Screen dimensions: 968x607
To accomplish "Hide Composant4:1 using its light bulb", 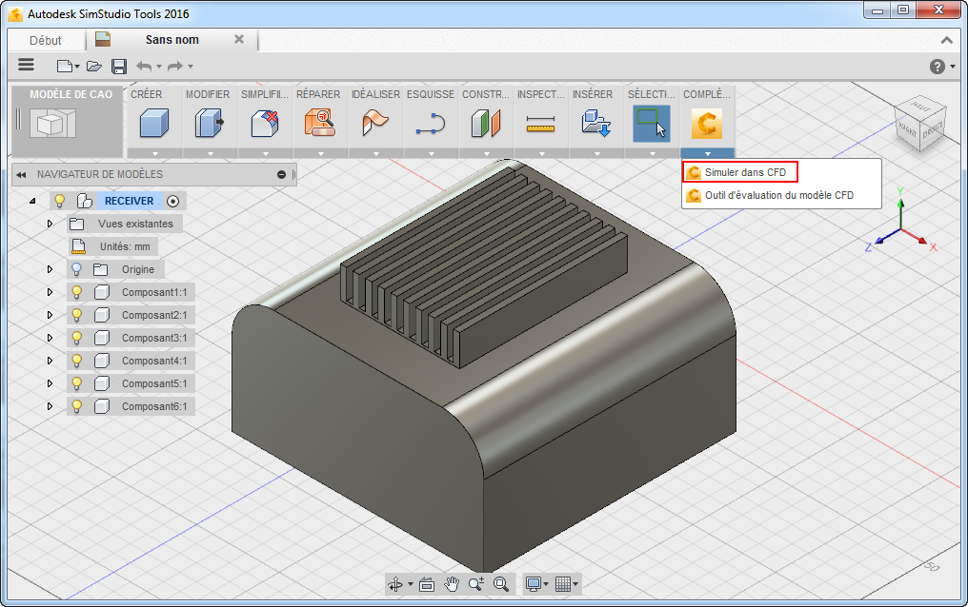I will click(x=76, y=361).
